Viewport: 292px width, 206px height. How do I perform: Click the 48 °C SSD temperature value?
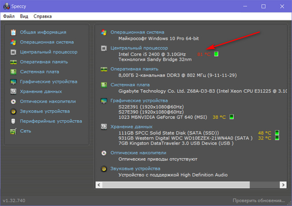click(264, 133)
